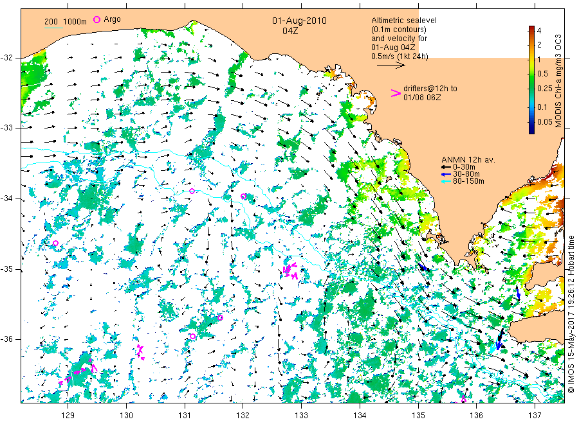
Task: Click the longitude label '137'
Action: pyautogui.click(x=535, y=416)
